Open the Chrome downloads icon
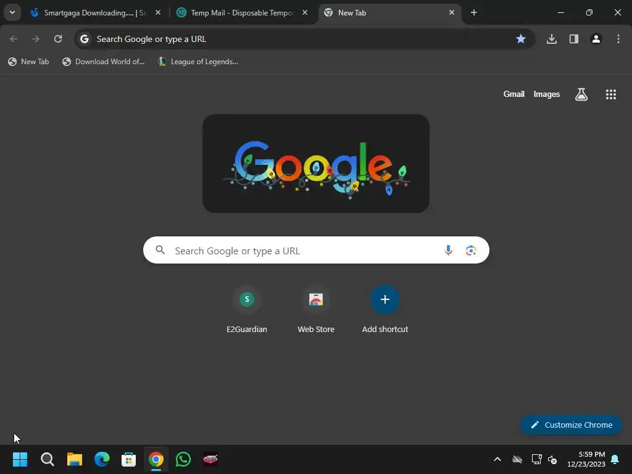Screen dimensions: 632x474 point(551,39)
